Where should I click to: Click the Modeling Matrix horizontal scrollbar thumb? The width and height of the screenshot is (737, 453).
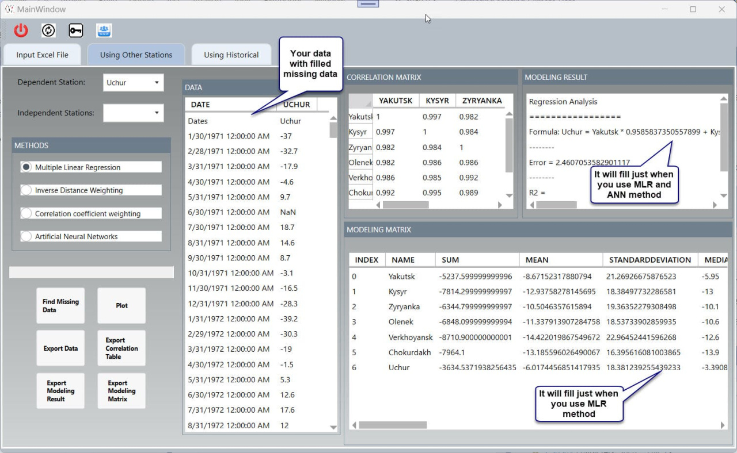point(393,425)
